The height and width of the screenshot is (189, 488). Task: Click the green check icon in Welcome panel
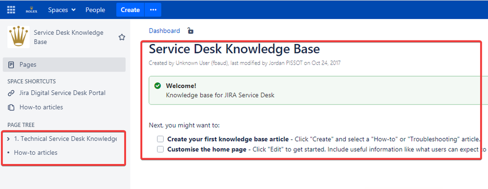(157, 85)
